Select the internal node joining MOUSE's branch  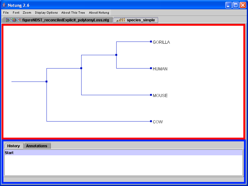point(81,68)
